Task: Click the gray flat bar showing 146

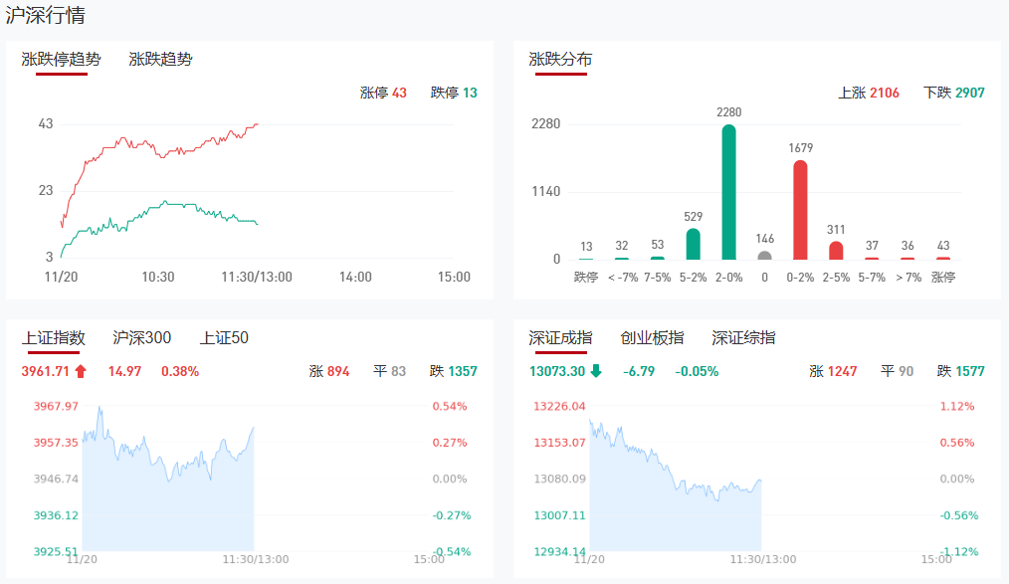Action: click(x=764, y=256)
